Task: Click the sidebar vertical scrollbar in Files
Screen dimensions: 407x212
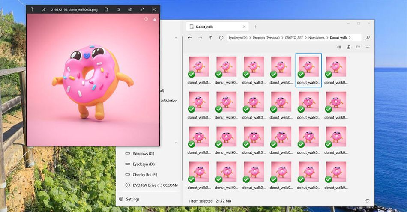Action: (x=182, y=108)
